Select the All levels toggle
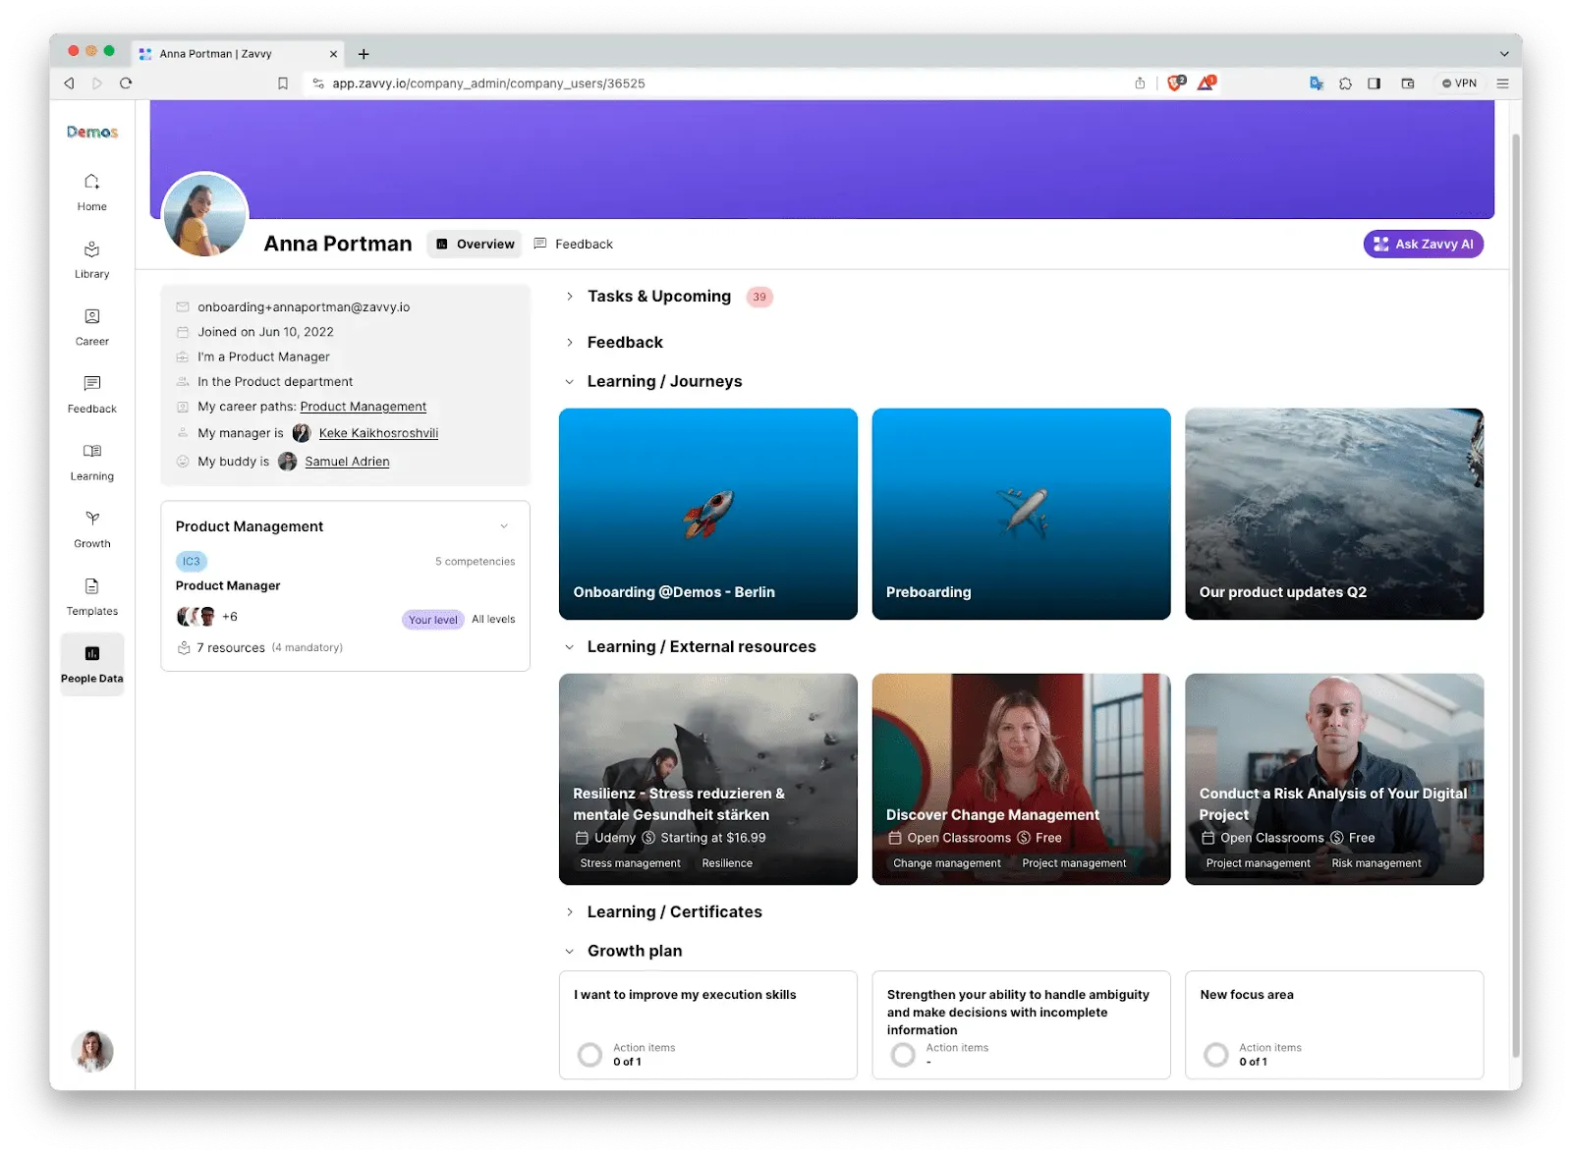This screenshot has width=1572, height=1156. (x=493, y=620)
